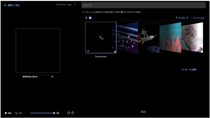The image size is (210, 118).
Task: Turn the display light OFF
Action: [x=19, y=113]
